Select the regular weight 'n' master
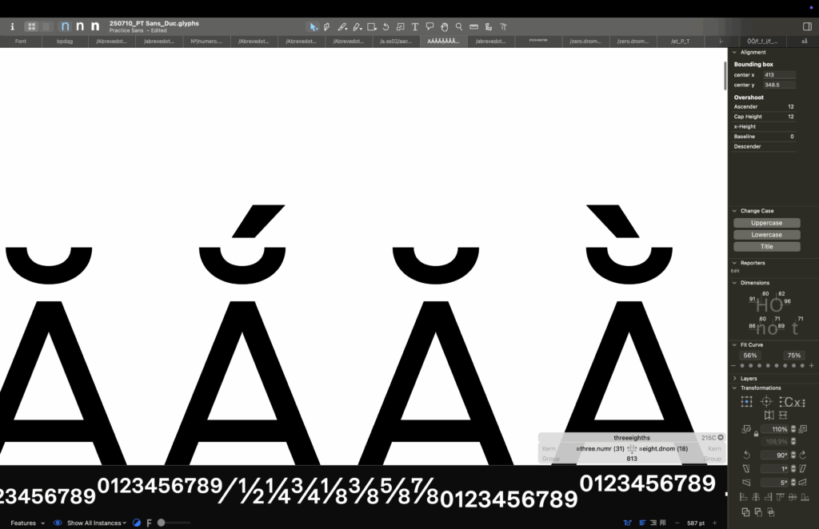This screenshot has width=819, height=529. [x=80, y=26]
